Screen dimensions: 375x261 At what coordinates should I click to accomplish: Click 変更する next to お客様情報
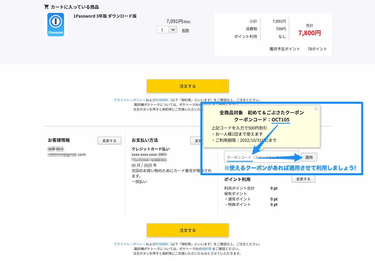[x=109, y=140]
